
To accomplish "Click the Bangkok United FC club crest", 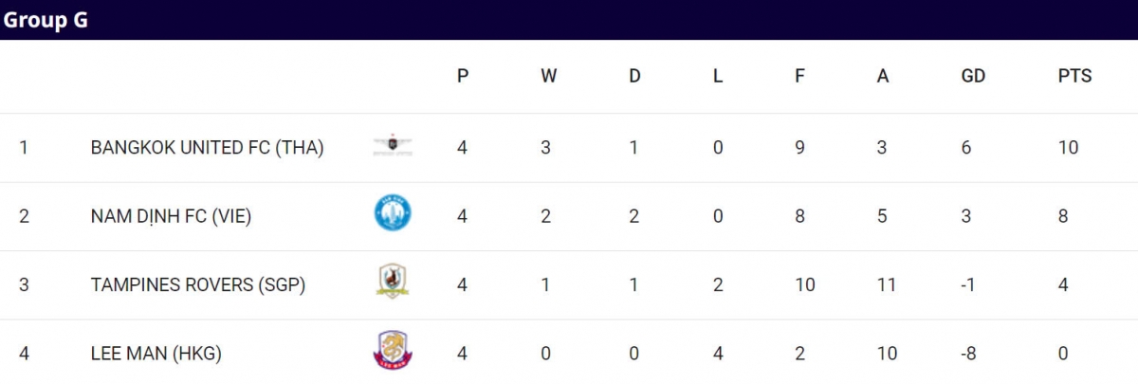I will point(393,145).
